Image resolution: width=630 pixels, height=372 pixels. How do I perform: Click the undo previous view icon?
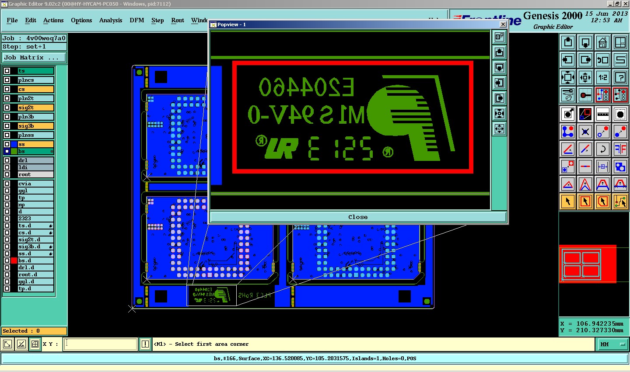tap(603, 60)
